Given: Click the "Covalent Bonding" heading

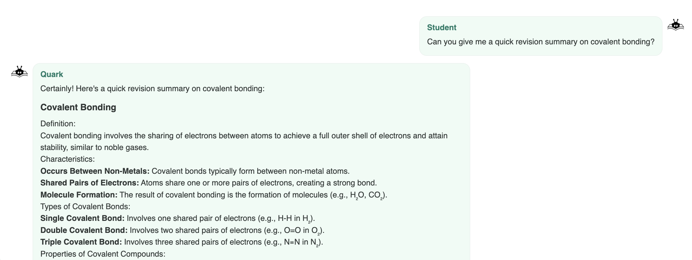Looking at the screenshot, I should point(78,107).
